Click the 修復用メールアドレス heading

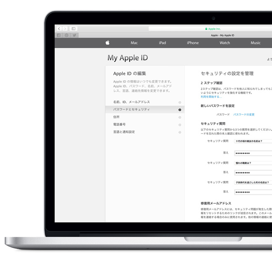pyautogui.click(x=216, y=203)
